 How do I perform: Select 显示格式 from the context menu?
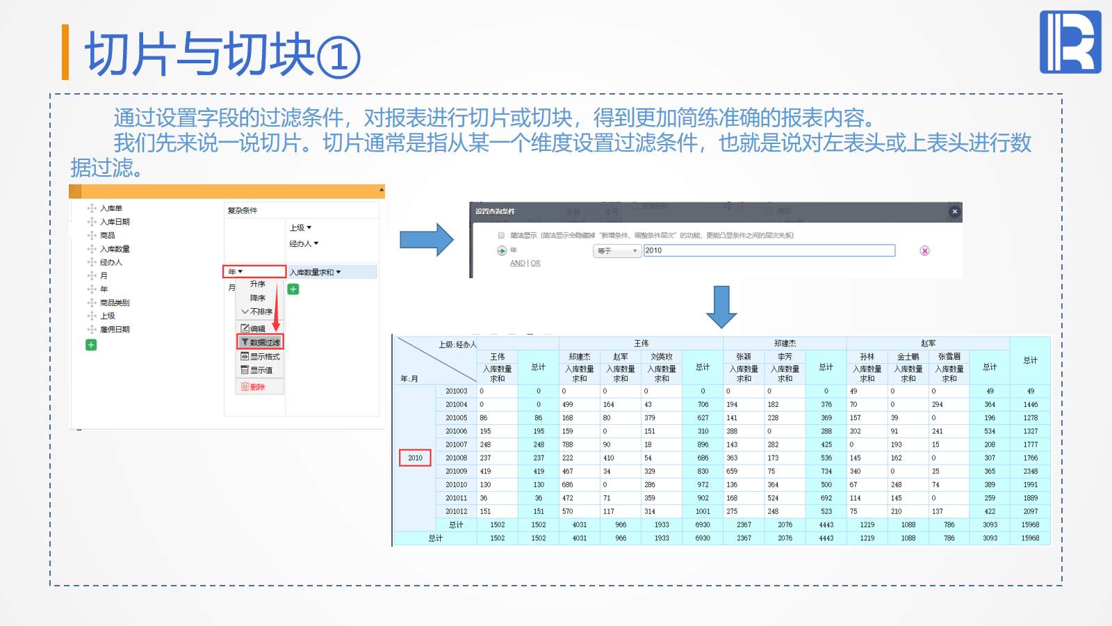[265, 356]
